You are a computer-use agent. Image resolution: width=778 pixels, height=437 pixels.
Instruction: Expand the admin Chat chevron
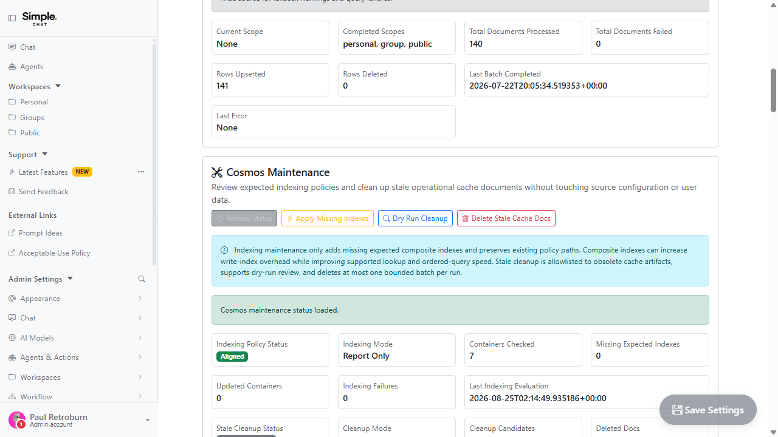[140, 318]
